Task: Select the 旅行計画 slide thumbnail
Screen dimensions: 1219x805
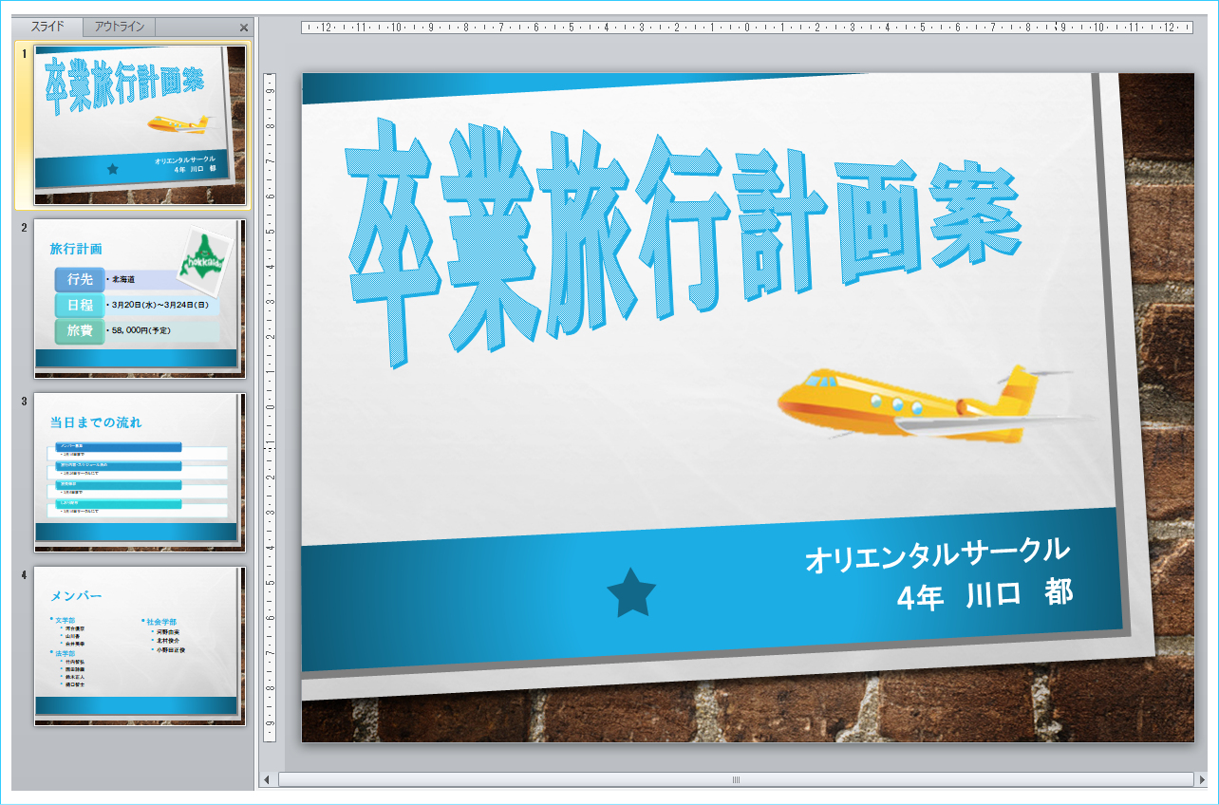Action: [140, 298]
